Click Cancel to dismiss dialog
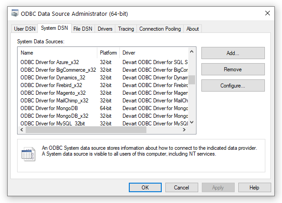 [x=181, y=188]
